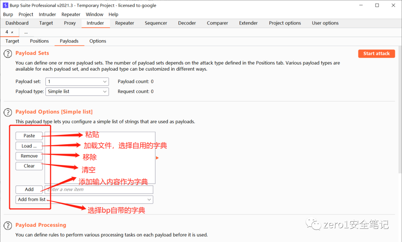
Task: Open the Project menu
Action: 26,14
